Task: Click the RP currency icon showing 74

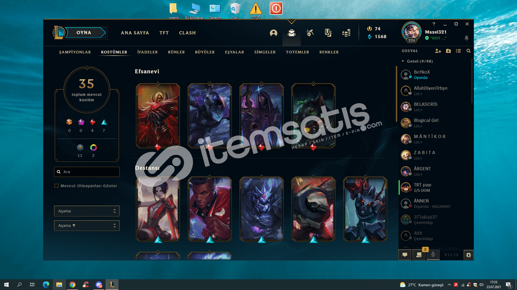Action: click(x=369, y=29)
